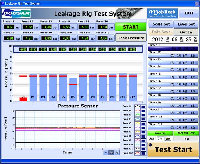Viewport: 200px width, 164px height.
Task: Click Press #1 legend line icon
Action: click(x=137, y=106)
